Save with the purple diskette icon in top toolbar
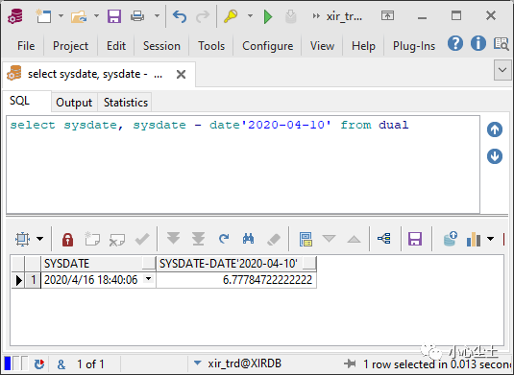The image size is (514, 375). [x=114, y=16]
